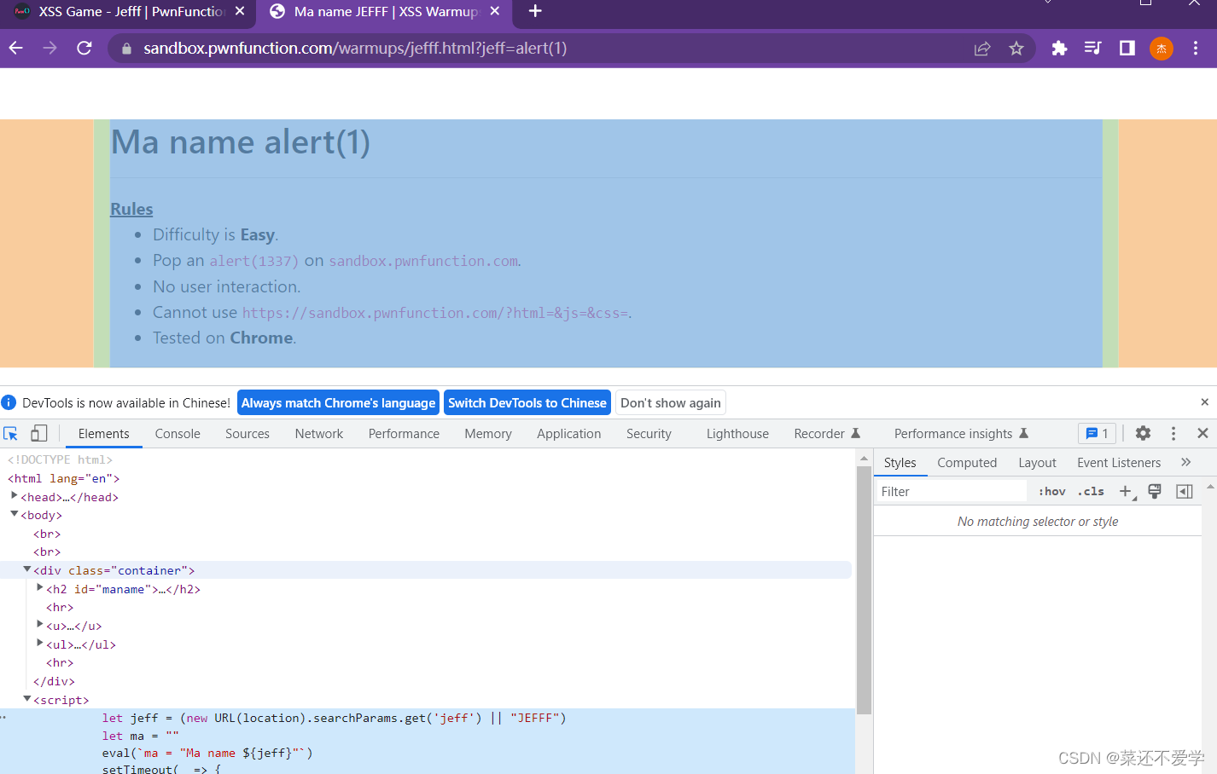Reload the current page

click(84, 49)
